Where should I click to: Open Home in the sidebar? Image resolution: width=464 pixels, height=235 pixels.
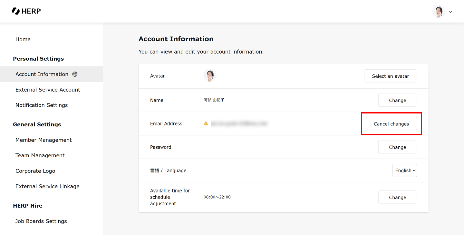[23, 39]
